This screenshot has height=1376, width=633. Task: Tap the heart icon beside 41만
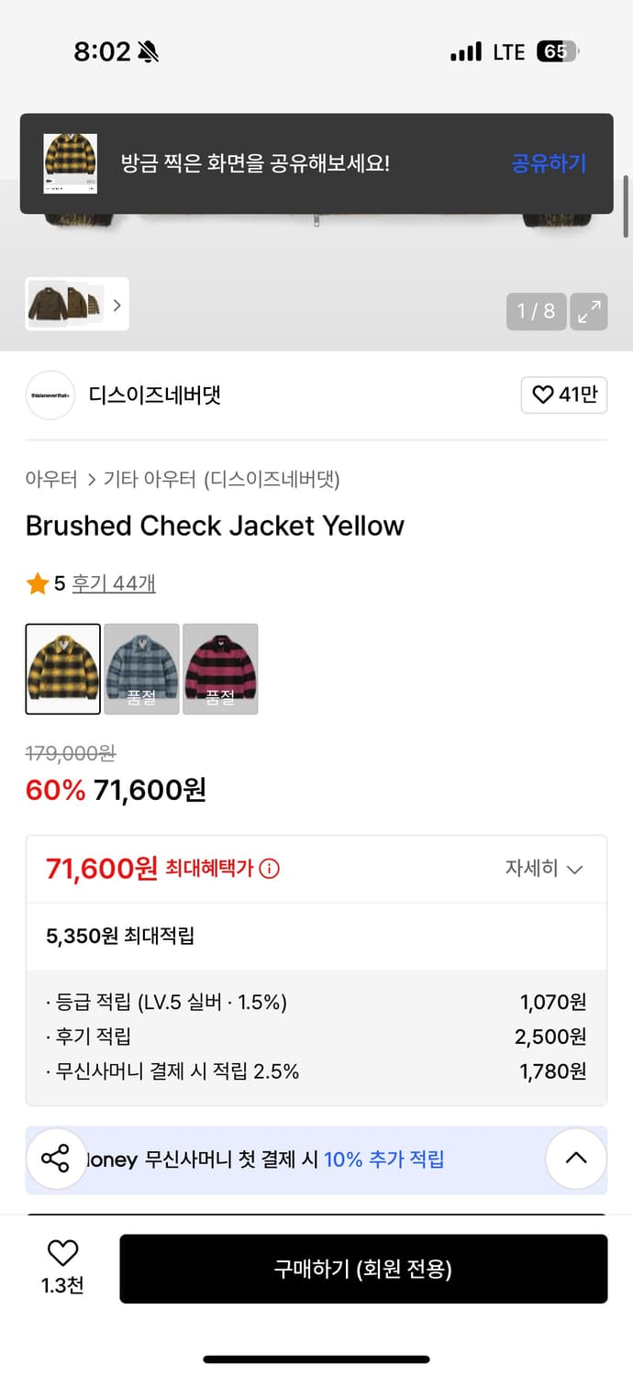540,394
